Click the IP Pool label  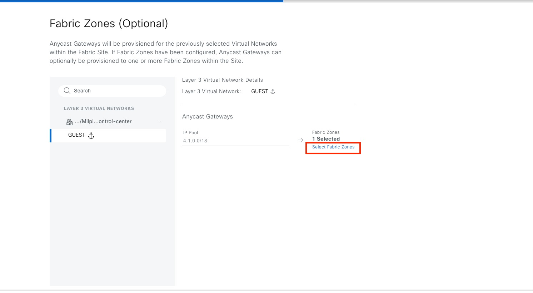pyautogui.click(x=190, y=133)
